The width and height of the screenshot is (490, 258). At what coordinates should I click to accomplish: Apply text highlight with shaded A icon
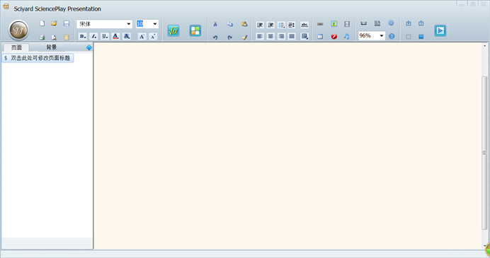tap(127, 37)
